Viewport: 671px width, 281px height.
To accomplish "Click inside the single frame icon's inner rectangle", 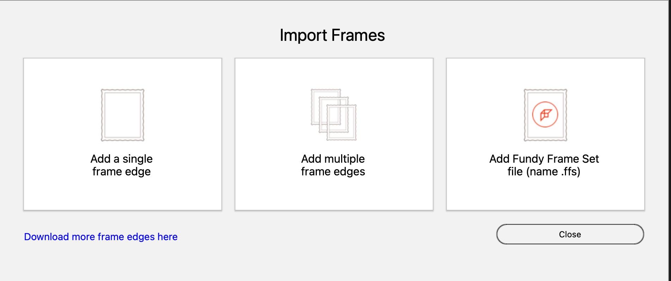I will (x=123, y=115).
